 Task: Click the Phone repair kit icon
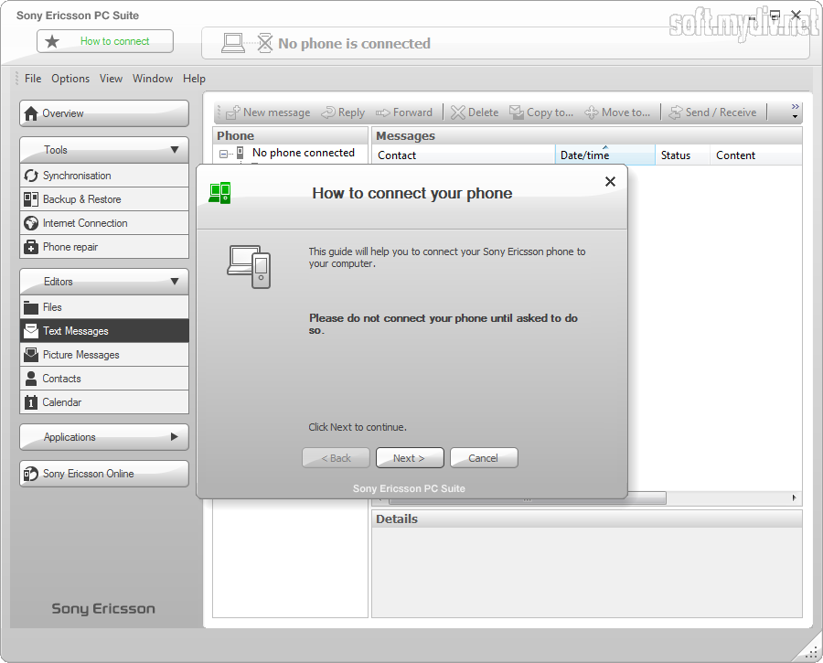click(x=31, y=247)
